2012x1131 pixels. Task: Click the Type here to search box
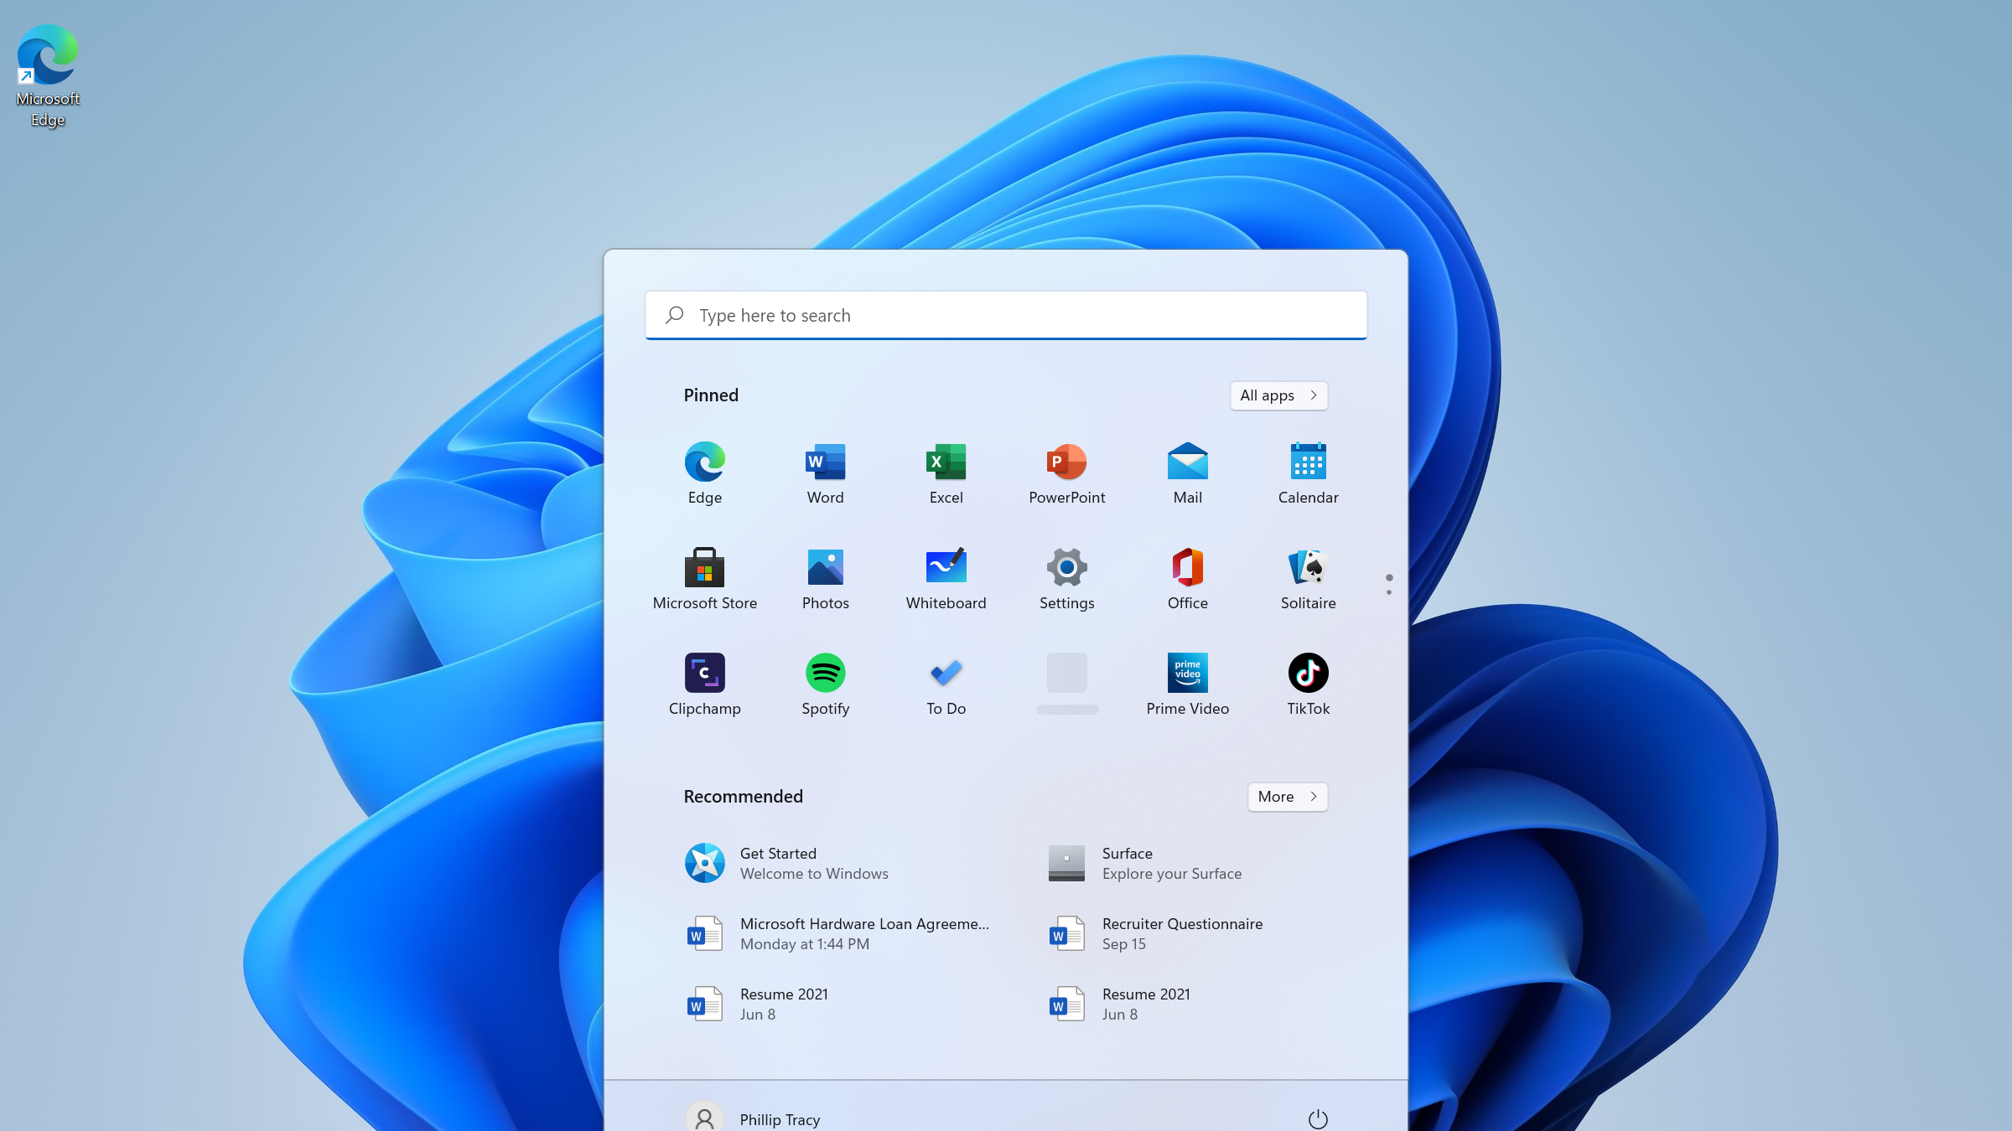pyautogui.click(x=1006, y=316)
